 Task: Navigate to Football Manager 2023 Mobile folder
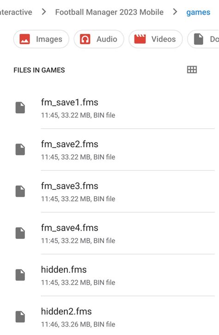click(x=109, y=12)
